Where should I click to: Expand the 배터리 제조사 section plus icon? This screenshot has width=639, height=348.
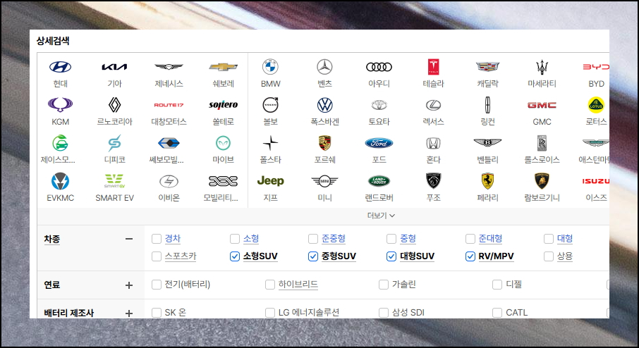click(x=129, y=313)
